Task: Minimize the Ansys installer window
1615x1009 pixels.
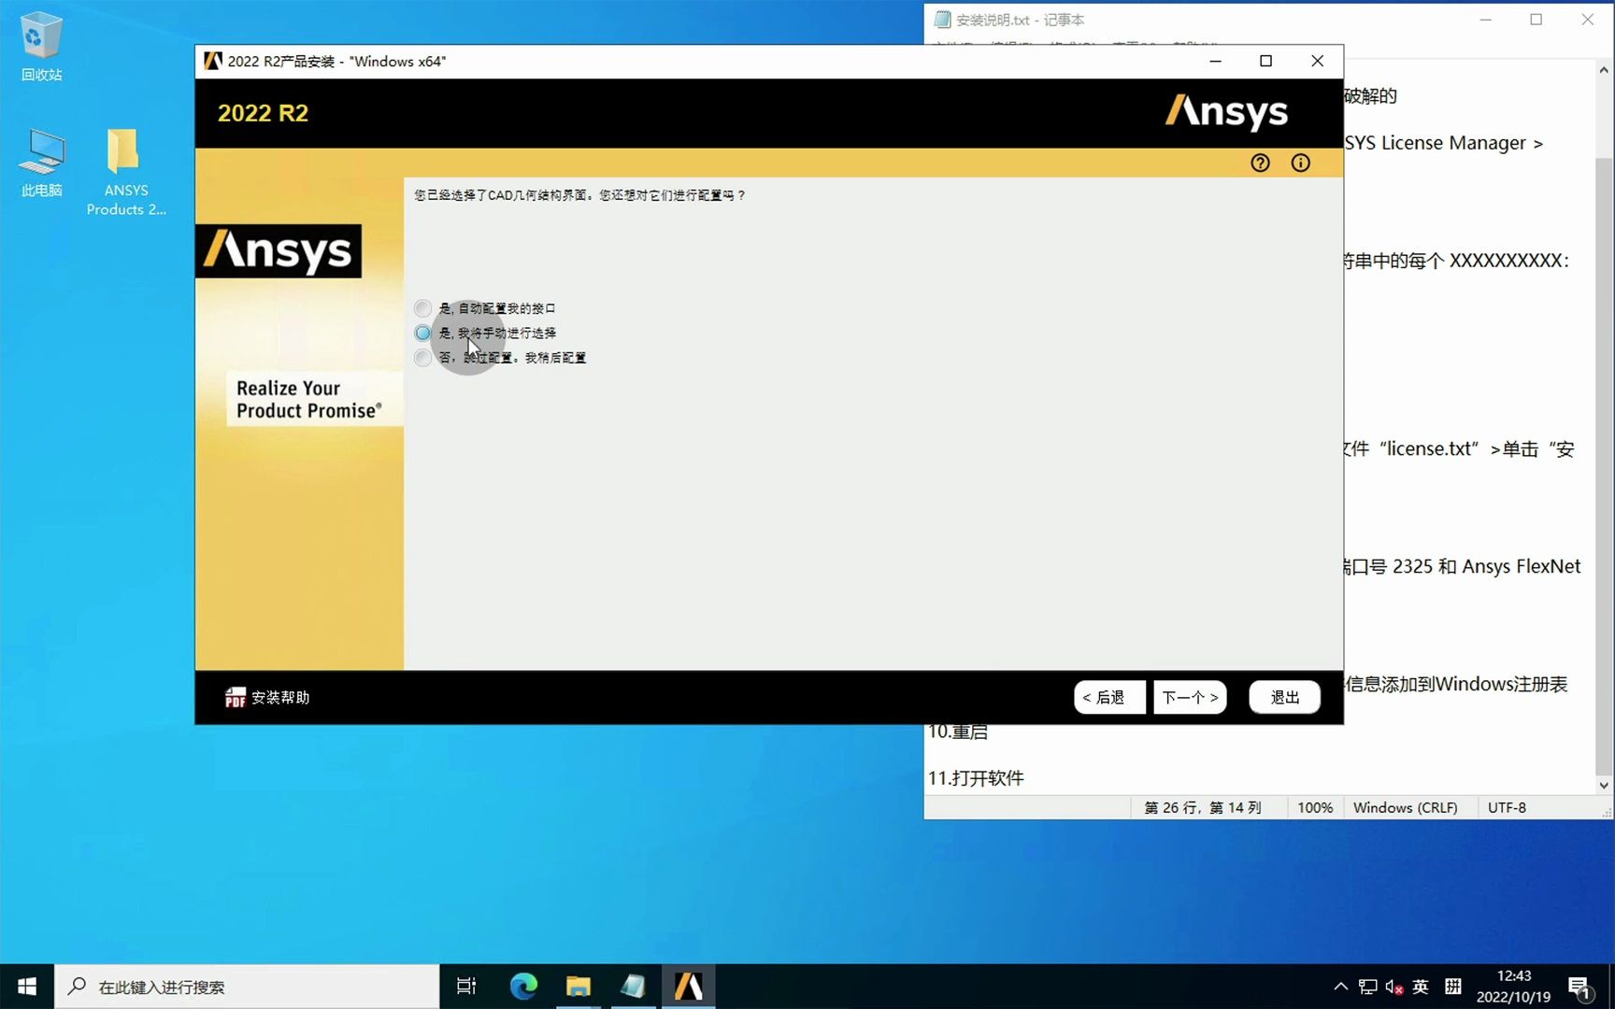Action: click(1215, 61)
